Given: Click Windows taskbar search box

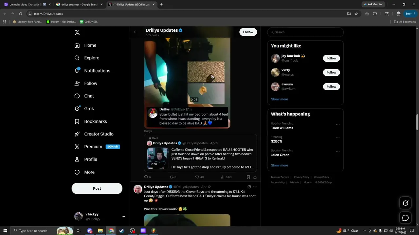Looking at the screenshot, I should tap(42, 231).
